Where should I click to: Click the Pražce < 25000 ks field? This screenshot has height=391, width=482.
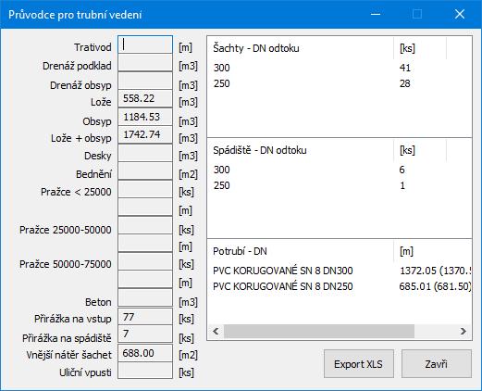pos(145,189)
